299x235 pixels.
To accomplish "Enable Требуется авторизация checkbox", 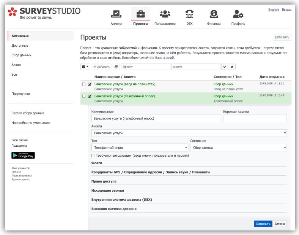I will [x=93, y=156].
